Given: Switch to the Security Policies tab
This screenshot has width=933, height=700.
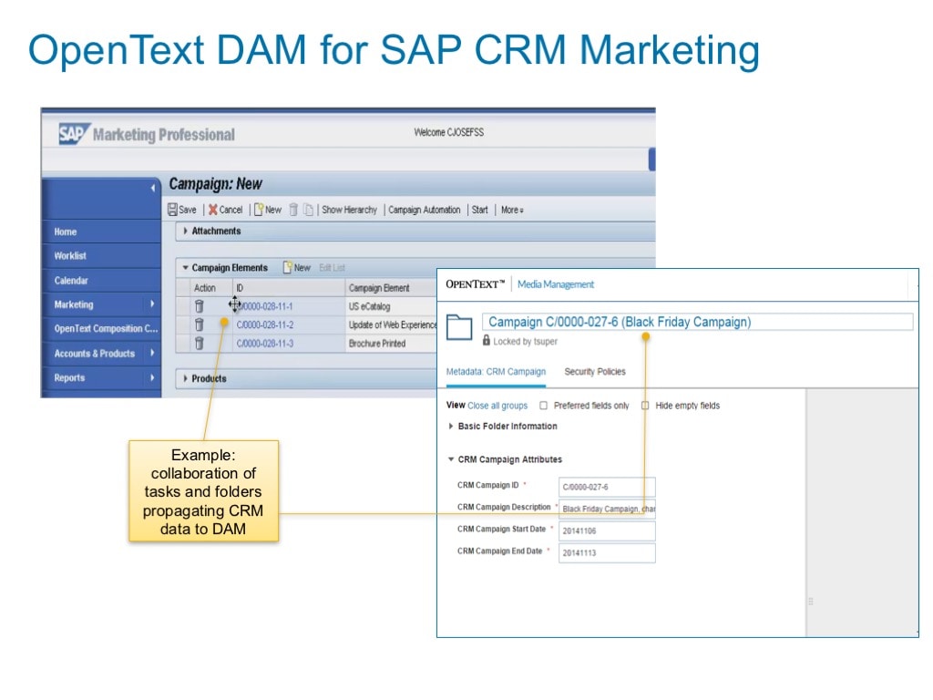Looking at the screenshot, I should tap(595, 372).
